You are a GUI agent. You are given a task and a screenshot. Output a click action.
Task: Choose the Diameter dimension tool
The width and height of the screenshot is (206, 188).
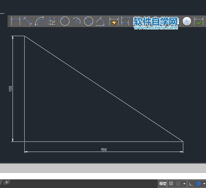click(x=88, y=21)
